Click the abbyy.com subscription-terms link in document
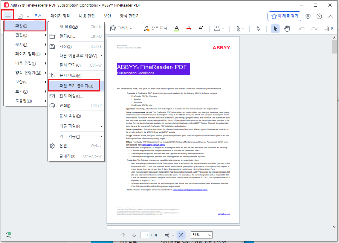Screen dimensions: 339x243 tap(190, 190)
